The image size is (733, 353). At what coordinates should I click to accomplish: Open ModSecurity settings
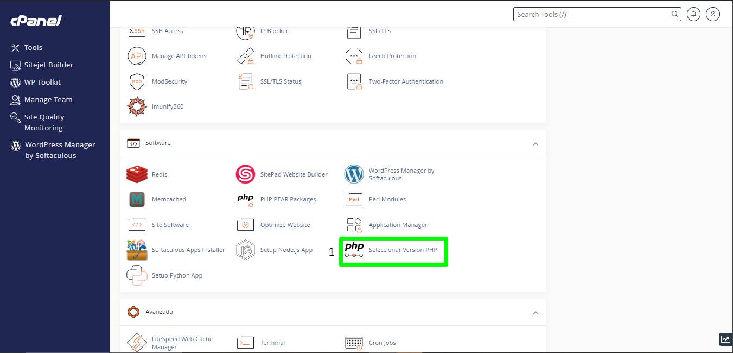[170, 81]
